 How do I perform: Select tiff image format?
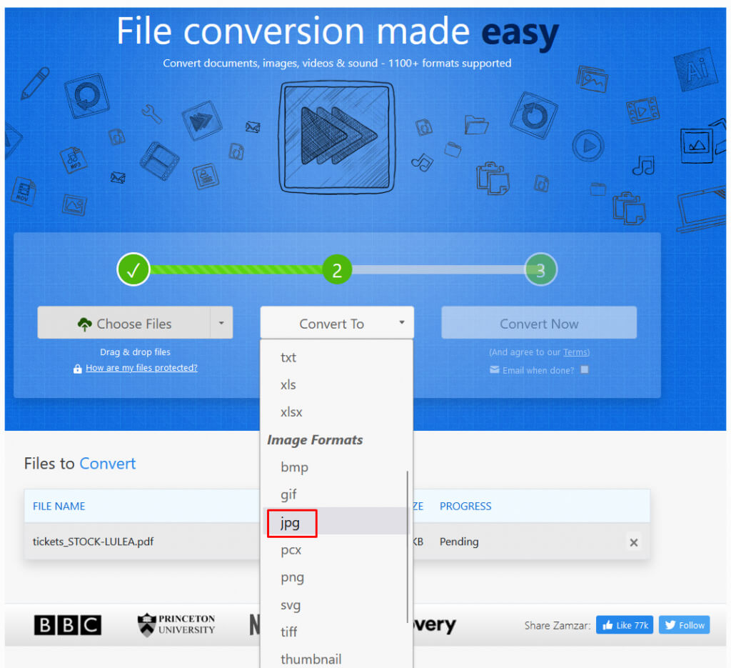coord(288,632)
